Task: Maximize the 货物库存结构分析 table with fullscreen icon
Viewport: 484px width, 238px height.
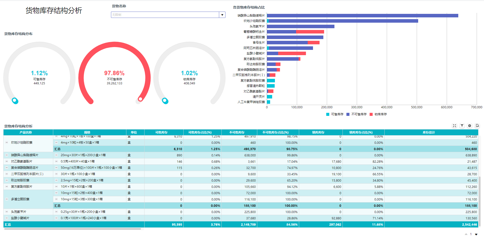Action: click(x=454, y=126)
